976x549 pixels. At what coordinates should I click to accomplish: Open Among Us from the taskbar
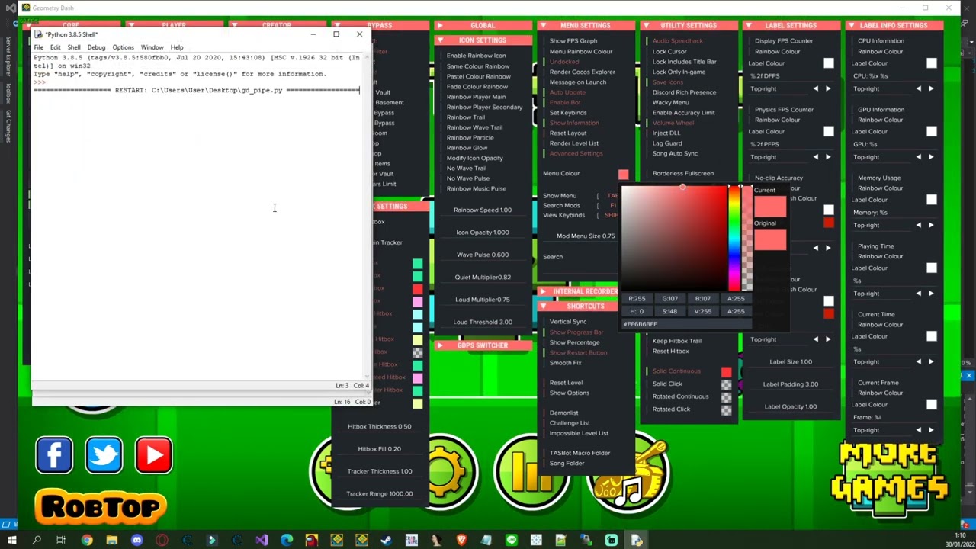click(x=312, y=541)
